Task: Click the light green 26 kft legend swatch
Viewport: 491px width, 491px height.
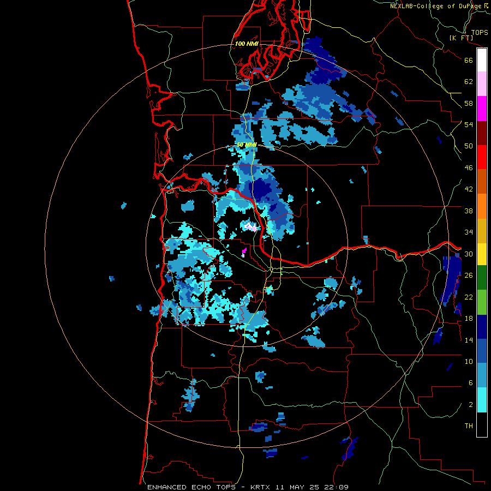Action: point(482,302)
